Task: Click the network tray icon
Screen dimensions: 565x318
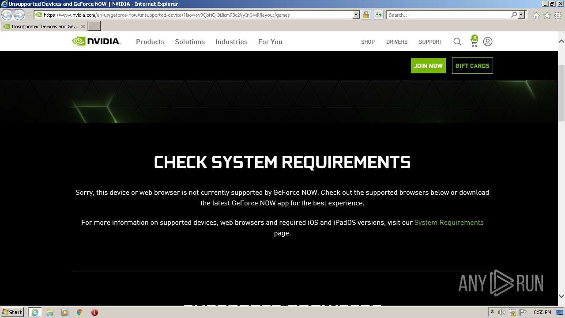Action: coord(512,312)
